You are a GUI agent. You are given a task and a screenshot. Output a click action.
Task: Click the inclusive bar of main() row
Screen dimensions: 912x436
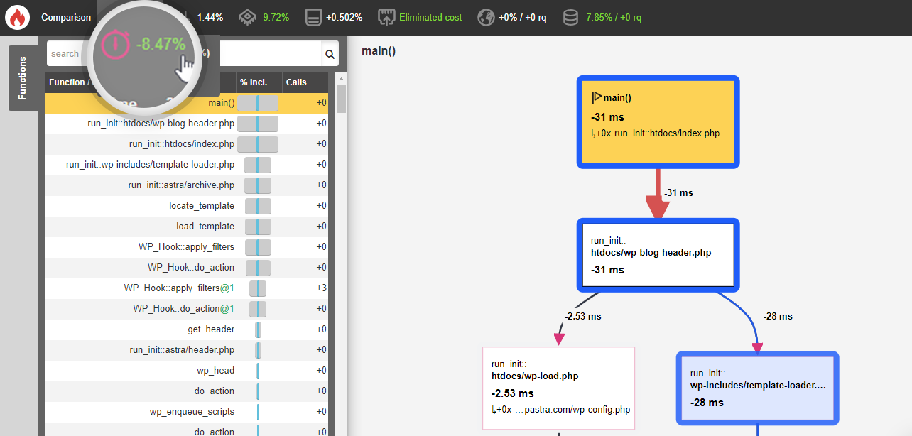point(258,103)
